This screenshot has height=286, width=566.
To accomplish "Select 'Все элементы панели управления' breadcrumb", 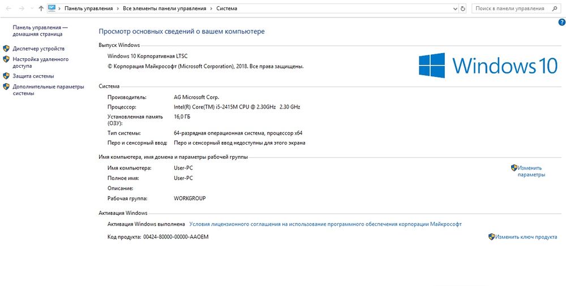I will click(165, 8).
